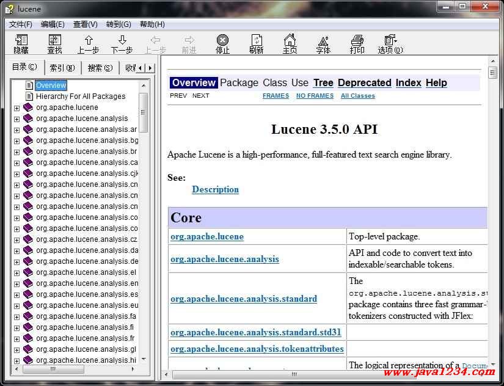504x386 pixels.
Task: Open the Help (帮助) menu
Action: 152,24
